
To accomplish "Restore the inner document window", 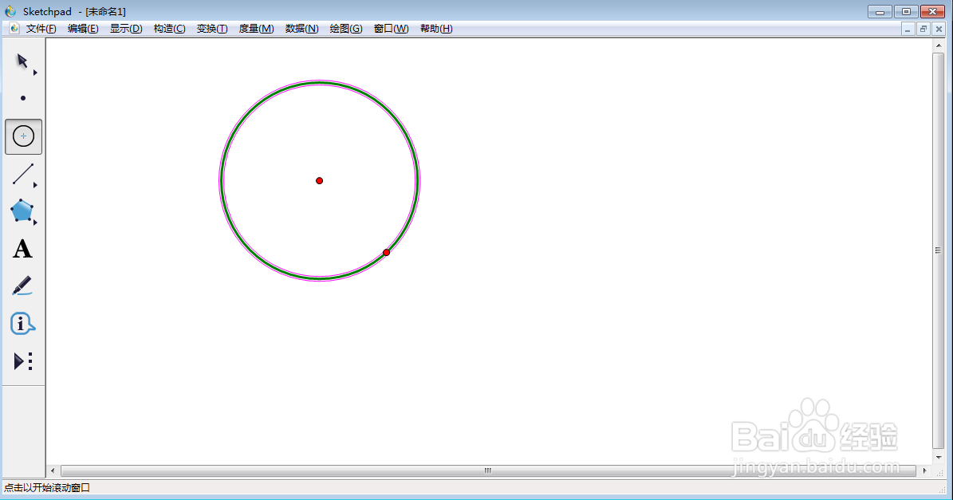I will point(923,29).
